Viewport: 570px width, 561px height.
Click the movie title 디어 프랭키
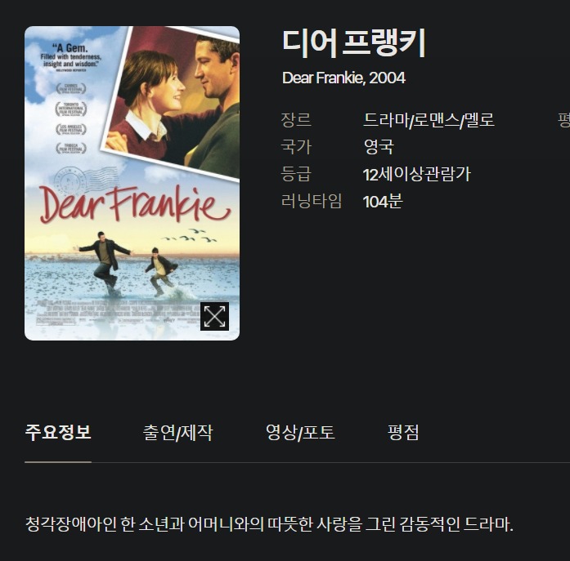(354, 43)
